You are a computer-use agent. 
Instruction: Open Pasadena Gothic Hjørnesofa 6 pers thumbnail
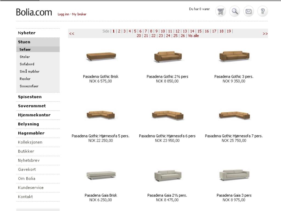(x=168, y=115)
